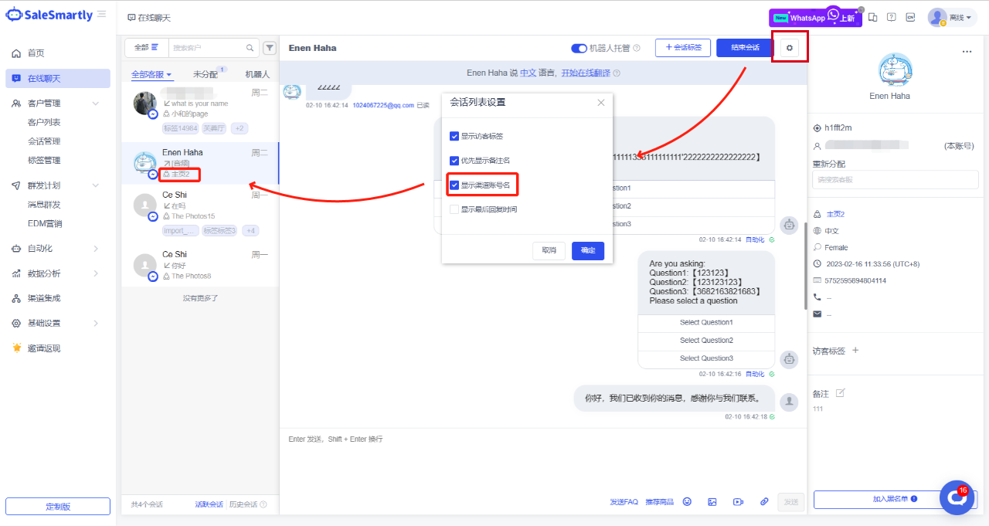Switch to the 未分配 tab

[x=206, y=75]
